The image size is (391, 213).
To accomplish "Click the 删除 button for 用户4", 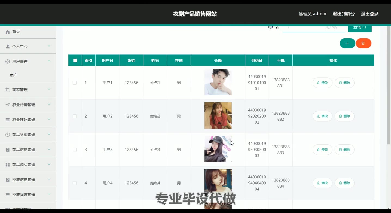I will 344,183.
